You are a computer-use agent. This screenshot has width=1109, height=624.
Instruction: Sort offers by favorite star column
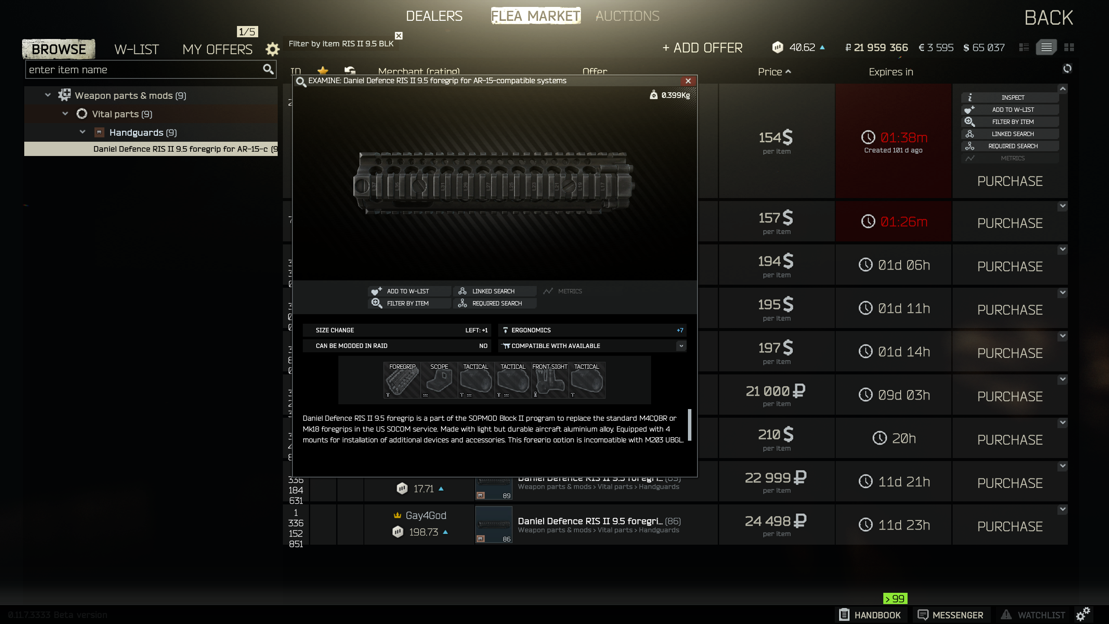click(323, 71)
